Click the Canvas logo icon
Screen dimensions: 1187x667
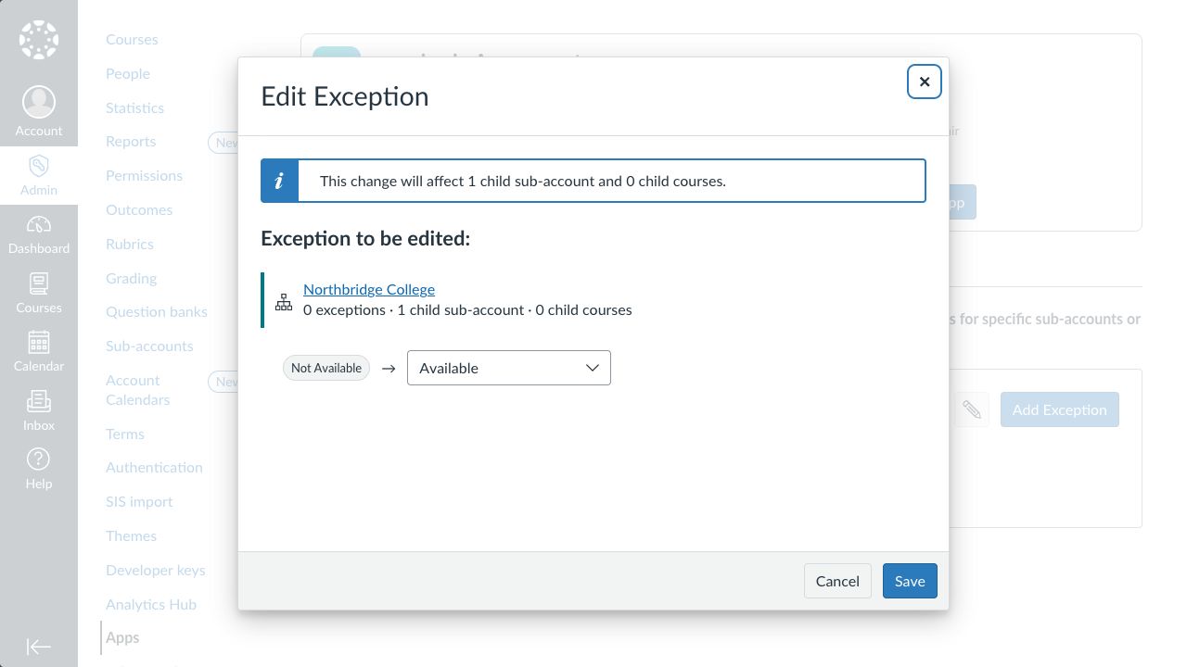39,39
